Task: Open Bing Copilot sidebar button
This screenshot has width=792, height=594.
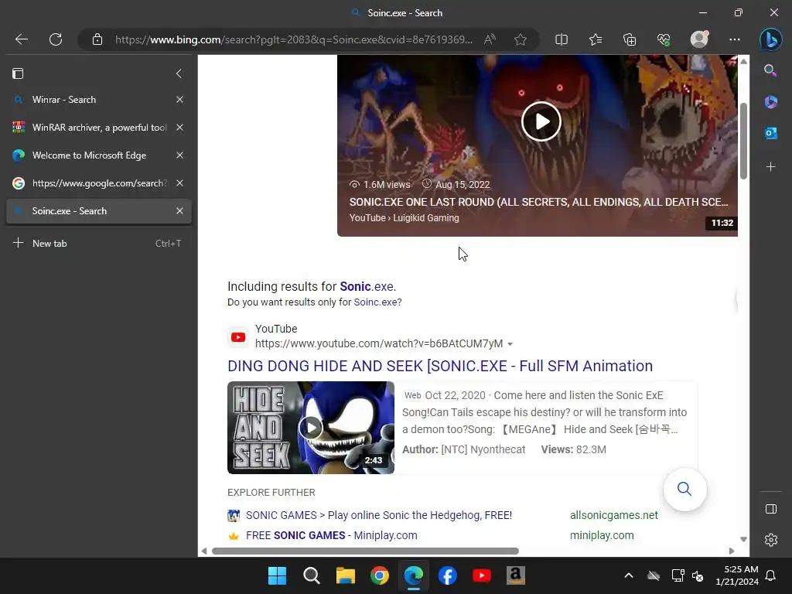Action: pos(771,39)
